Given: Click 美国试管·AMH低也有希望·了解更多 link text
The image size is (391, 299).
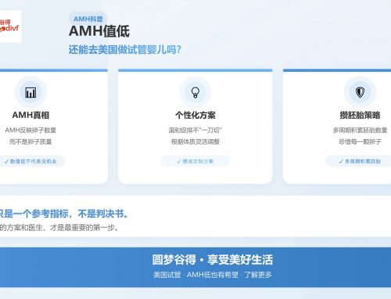Looking at the screenshot, I should [213, 275].
